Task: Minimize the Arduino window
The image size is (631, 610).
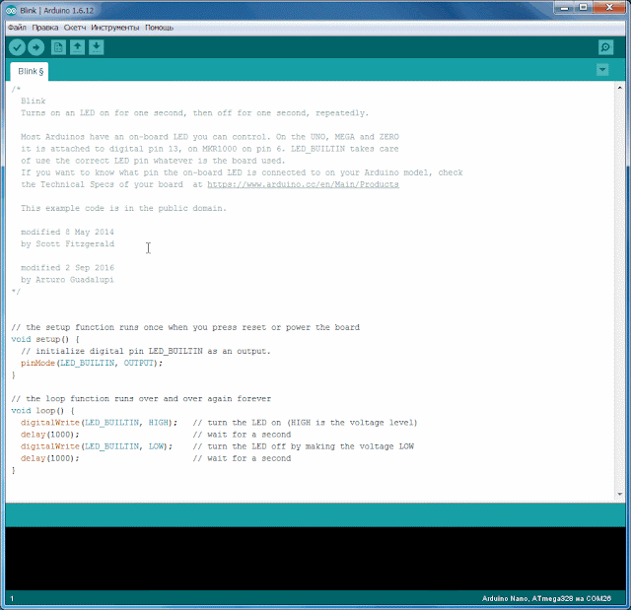Action: click(x=565, y=7)
